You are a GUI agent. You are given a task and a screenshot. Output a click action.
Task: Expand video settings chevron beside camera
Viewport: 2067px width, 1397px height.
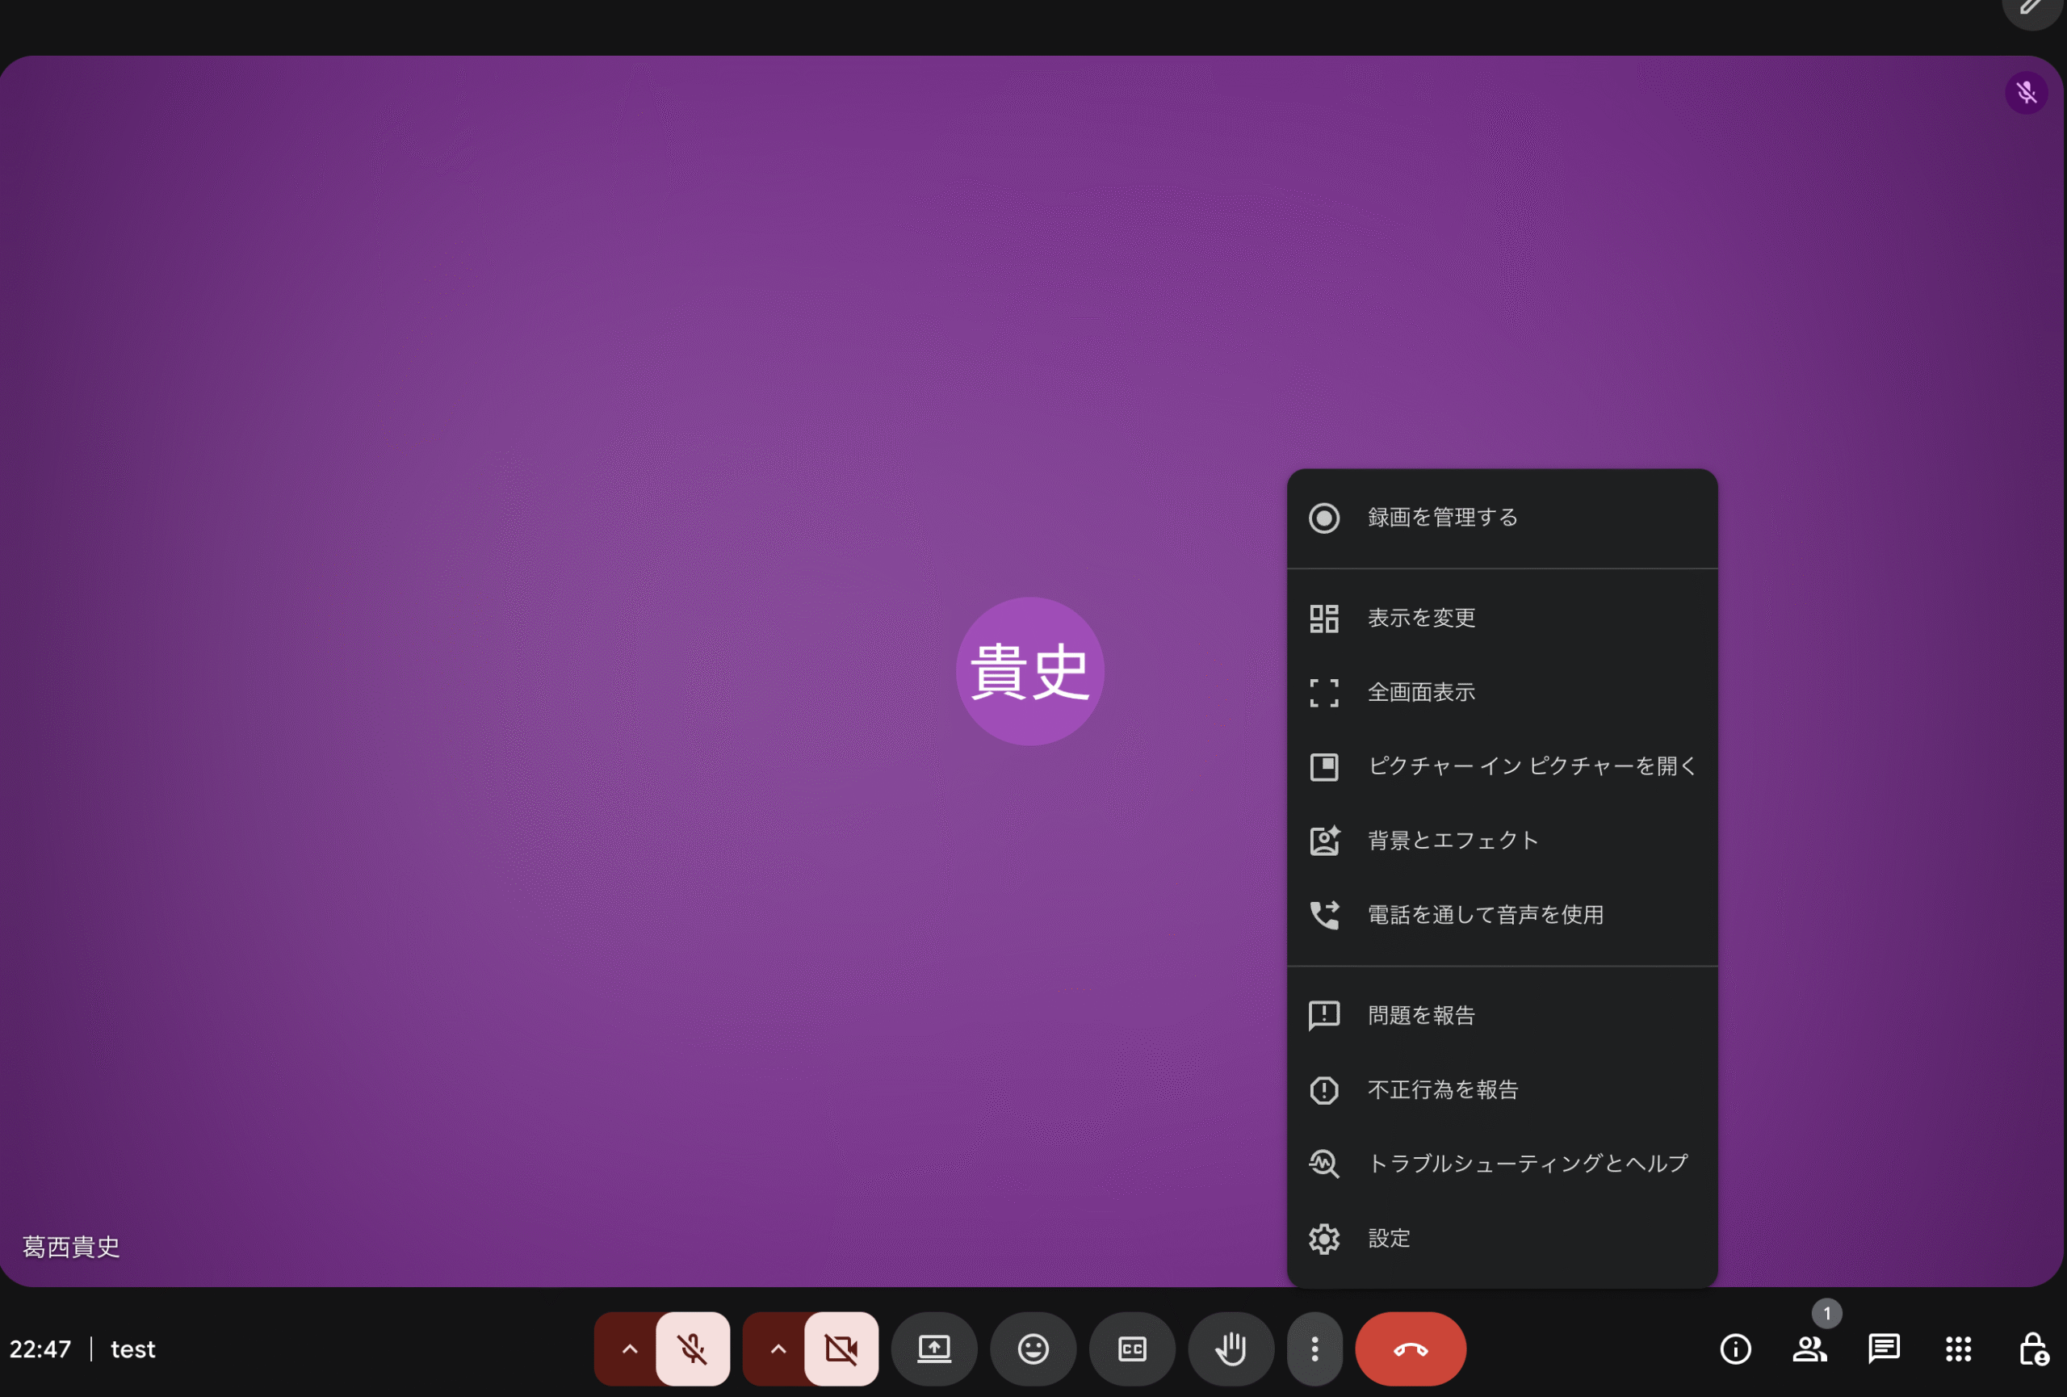(x=778, y=1349)
